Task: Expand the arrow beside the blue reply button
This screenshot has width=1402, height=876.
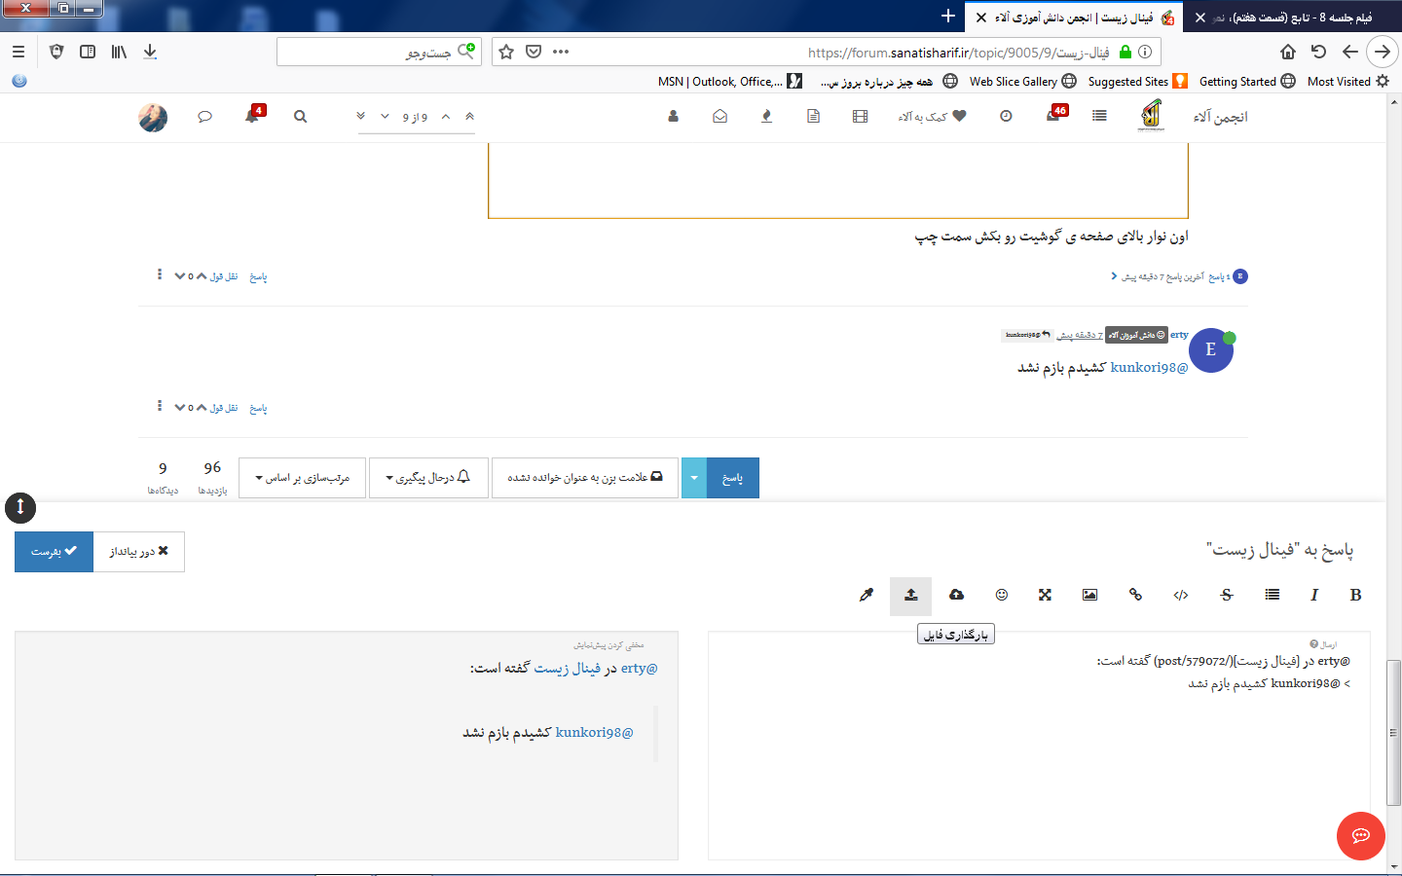Action: [x=694, y=478]
